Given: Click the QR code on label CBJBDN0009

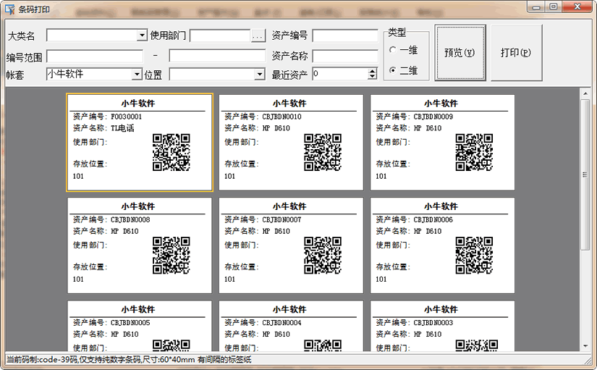Looking at the screenshot, I should click(x=474, y=152).
